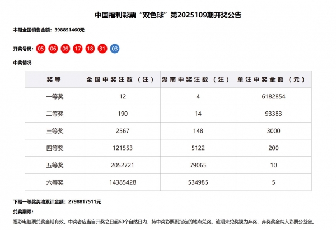Viewport: 336px width, 230px height.
Task: Click Hunan second prize count 14
Action: (x=198, y=114)
